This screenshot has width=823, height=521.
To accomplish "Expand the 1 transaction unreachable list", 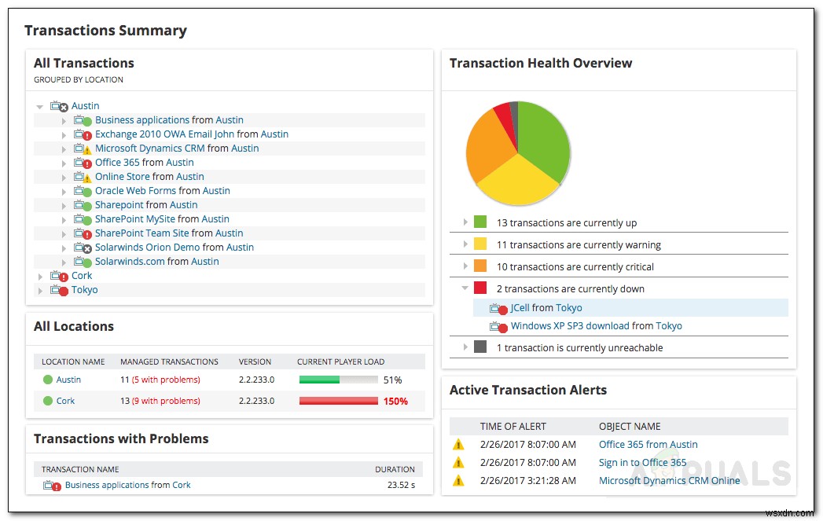I will tap(465, 347).
